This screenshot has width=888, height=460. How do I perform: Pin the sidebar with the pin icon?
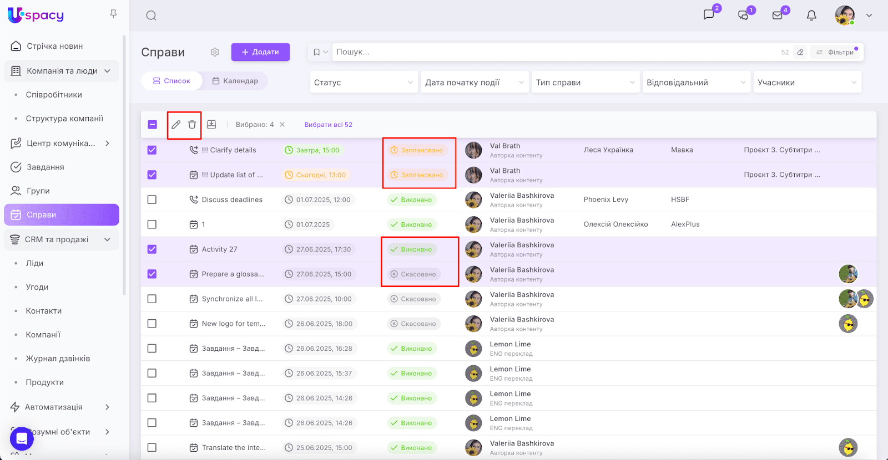[113, 14]
